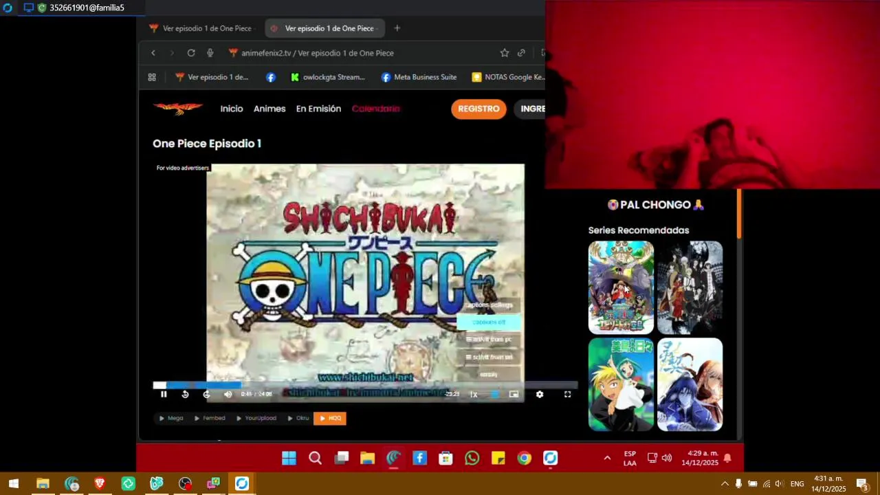Click the subtitles options settings menu entry

pos(489,305)
